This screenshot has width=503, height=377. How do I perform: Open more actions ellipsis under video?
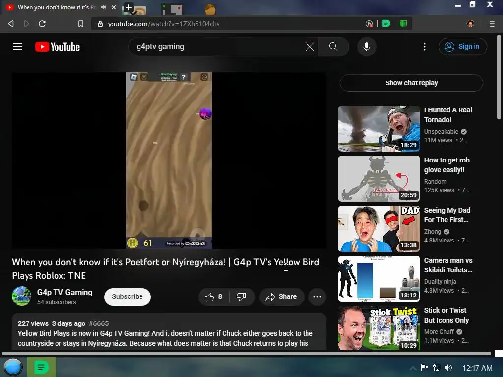(x=317, y=297)
